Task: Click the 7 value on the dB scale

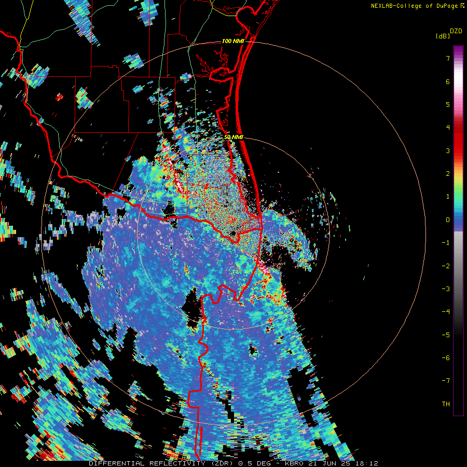Action: coord(448,58)
